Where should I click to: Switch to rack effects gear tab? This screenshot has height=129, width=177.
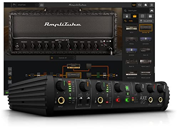click(150, 16)
